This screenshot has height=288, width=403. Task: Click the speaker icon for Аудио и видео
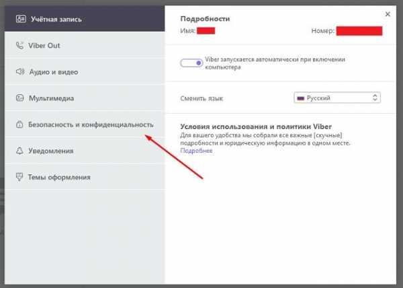pyautogui.click(x=20, y=71)
